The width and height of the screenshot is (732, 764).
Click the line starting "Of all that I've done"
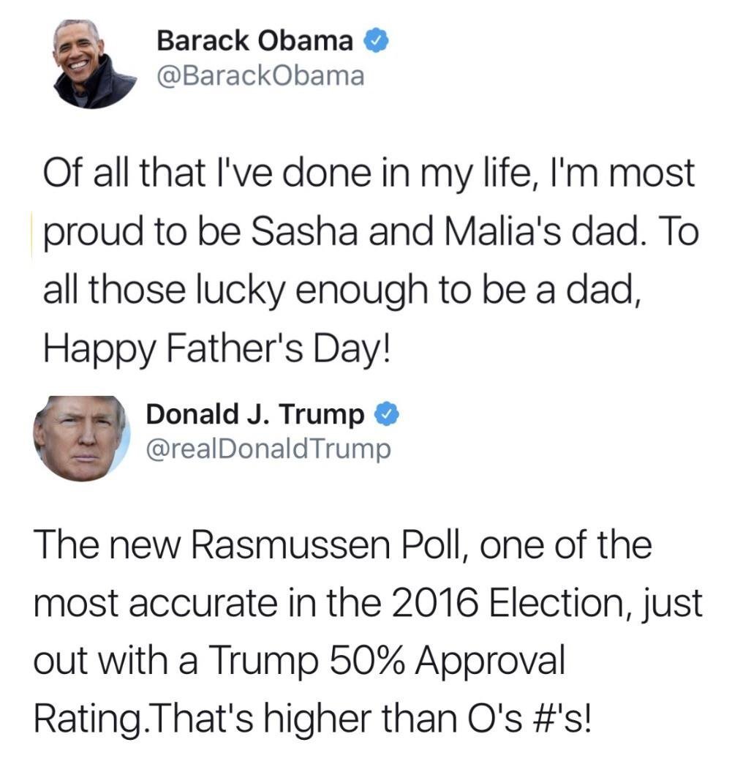(x=367, y=176)
